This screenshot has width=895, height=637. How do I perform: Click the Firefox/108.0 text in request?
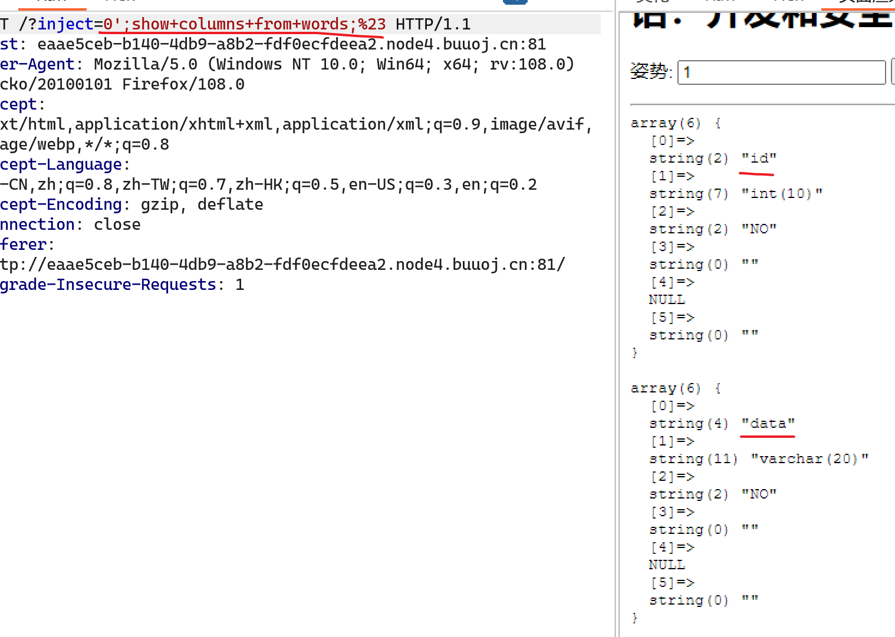pyautogui.click(x=183, y=84)
